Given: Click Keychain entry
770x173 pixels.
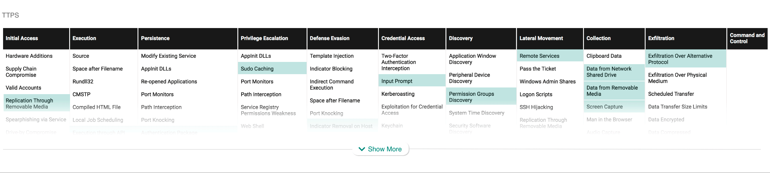Looking at the screenshot, I should pyautogui.click(x=392, y=126).
